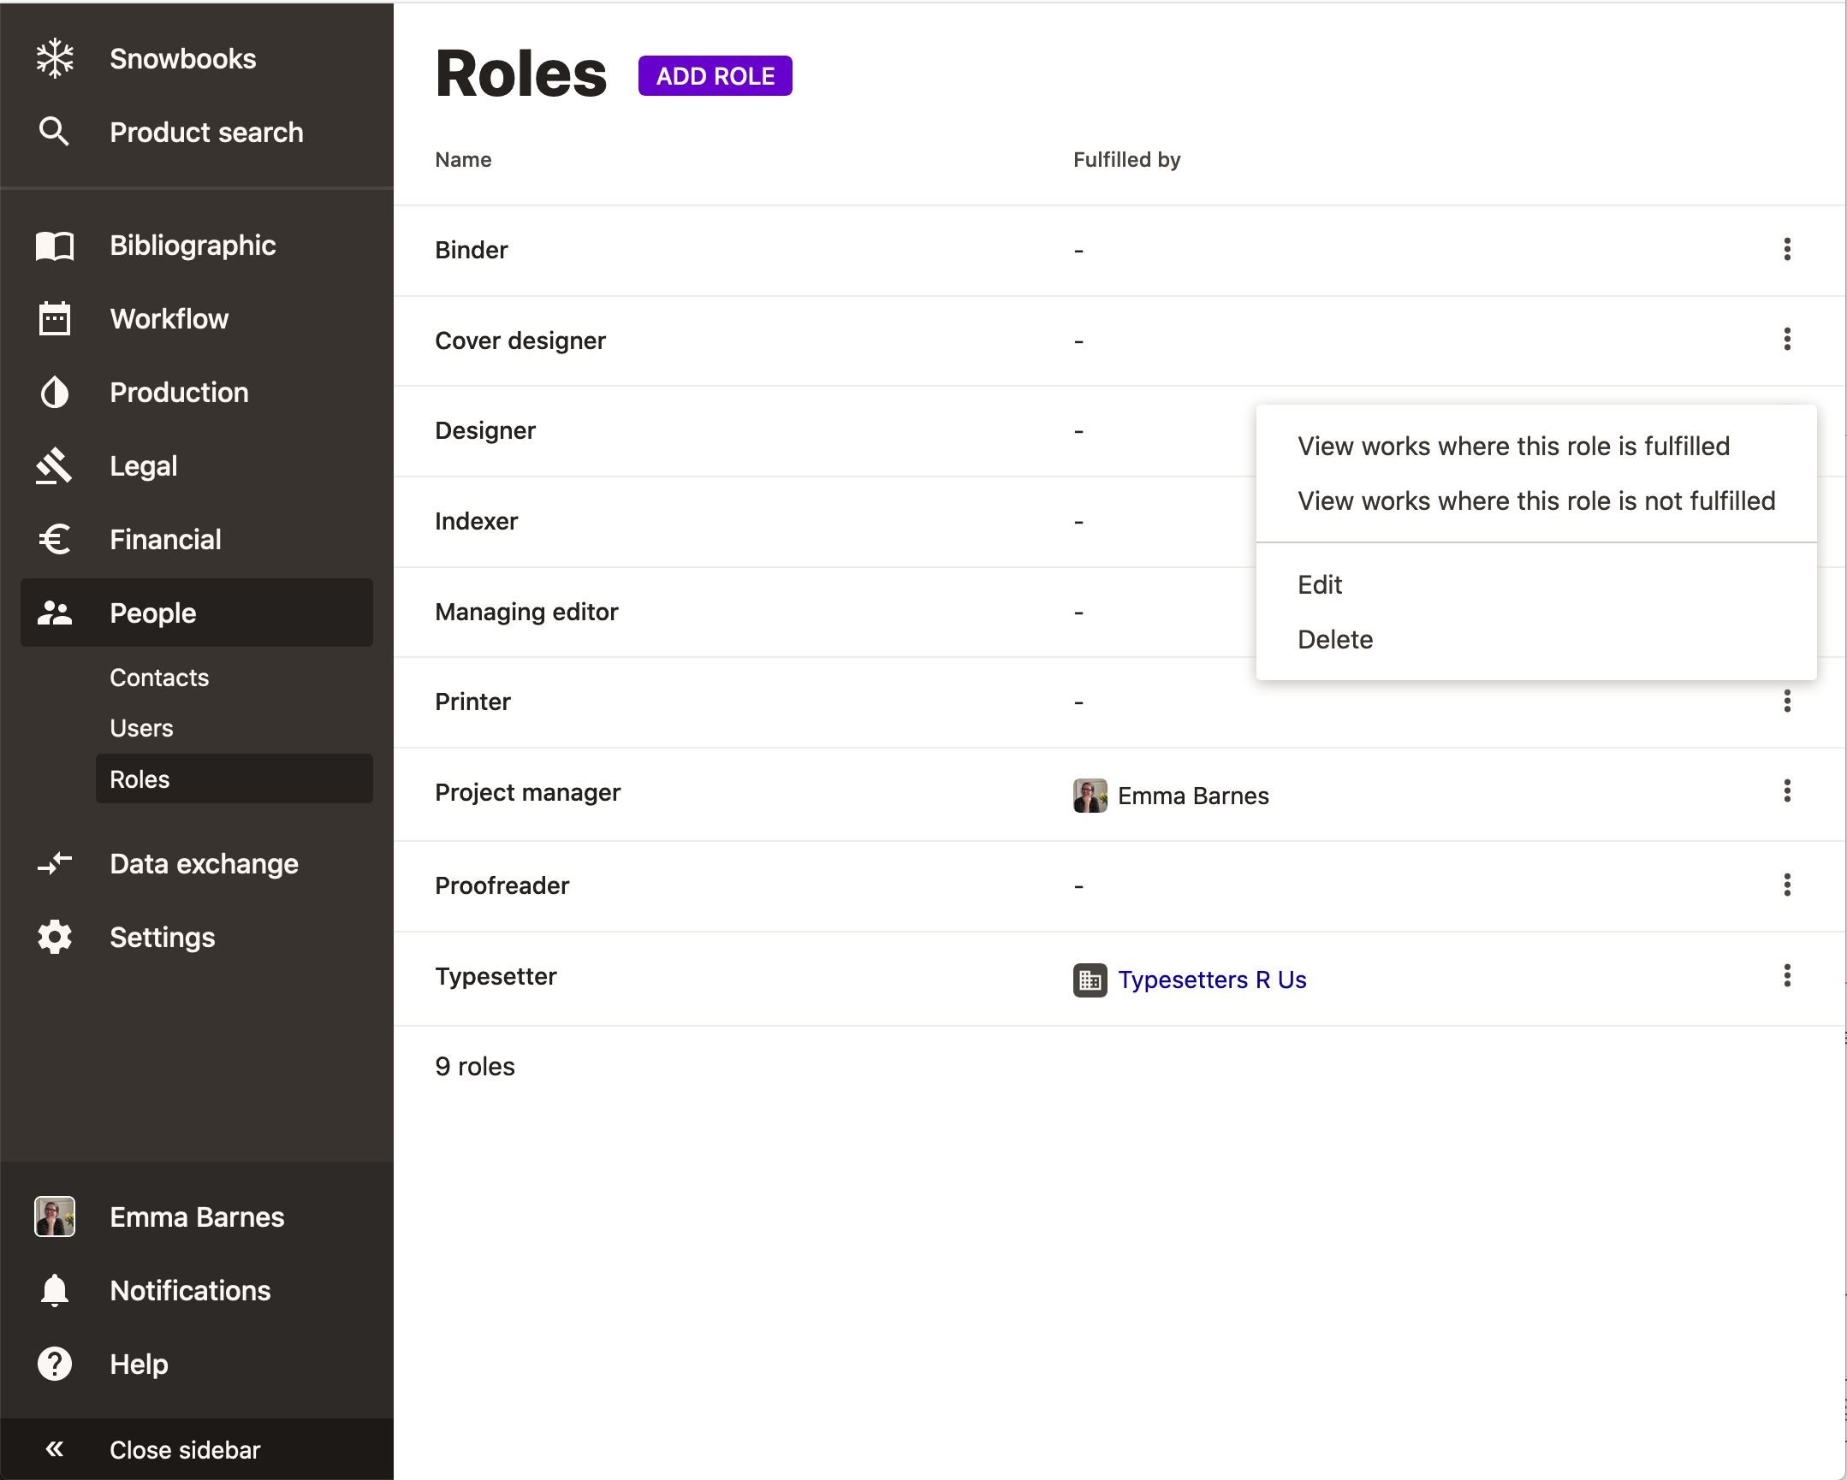Go to Contacts under People

[159, 678]
